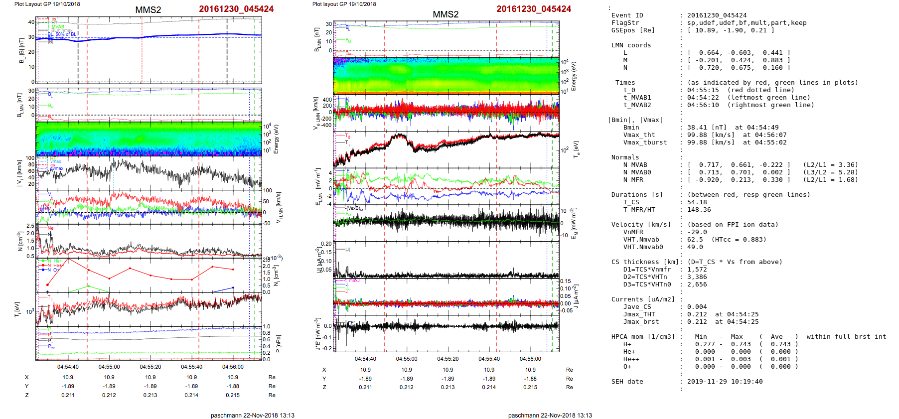Click the Jave_CS current row

(637, 307)
